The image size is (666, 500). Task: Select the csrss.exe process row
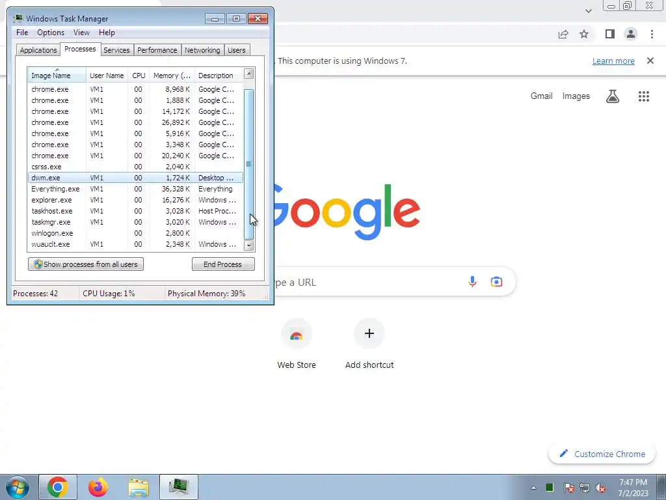click(x=135, y=167)
